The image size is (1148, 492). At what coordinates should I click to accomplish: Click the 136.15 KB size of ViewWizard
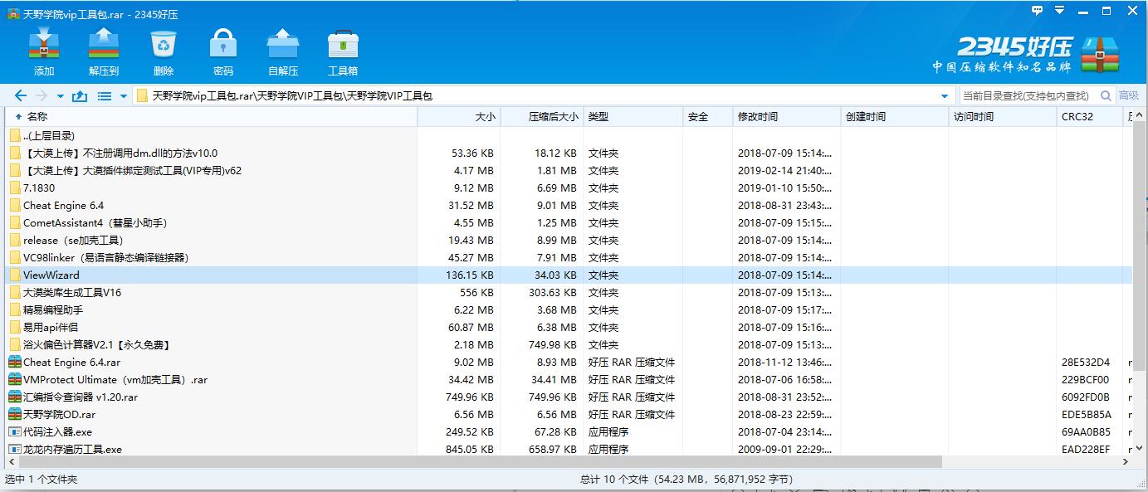pos(469,275)
